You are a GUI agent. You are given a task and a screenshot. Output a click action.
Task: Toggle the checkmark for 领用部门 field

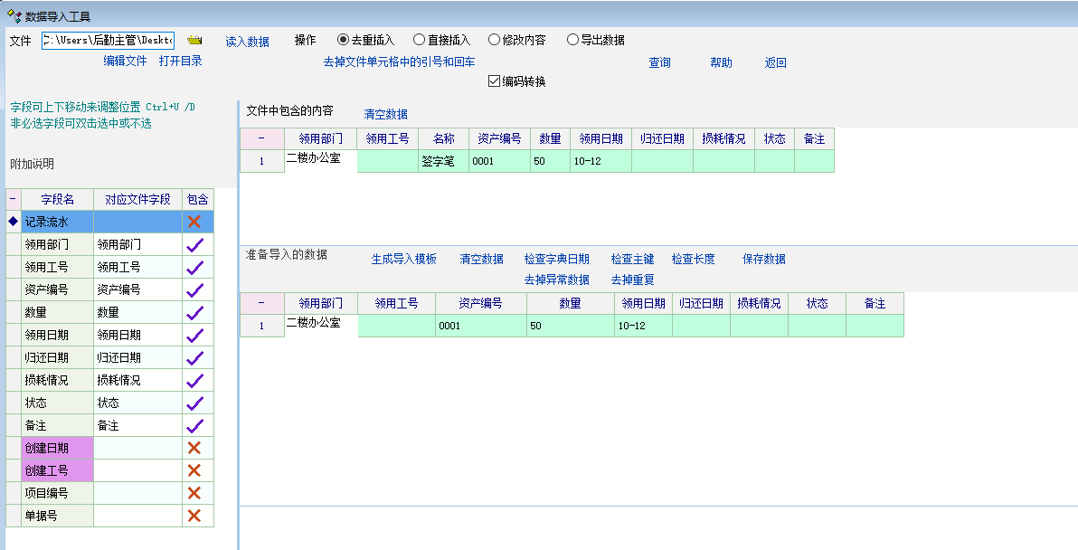194,244
